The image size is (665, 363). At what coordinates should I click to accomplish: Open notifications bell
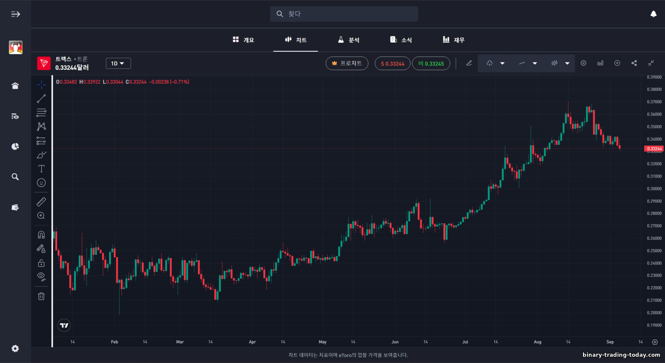pyautogui.click(x=653, y=14)
